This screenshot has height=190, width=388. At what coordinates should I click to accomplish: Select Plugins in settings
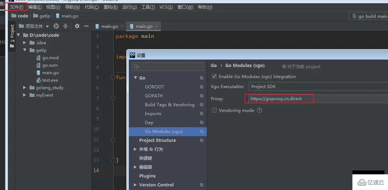147,176
